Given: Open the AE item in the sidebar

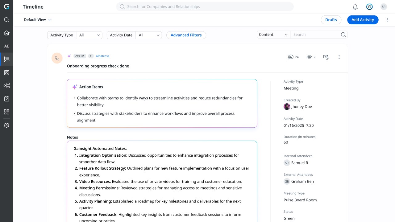Looking at the screenshot, I should (x=6, y=46).
